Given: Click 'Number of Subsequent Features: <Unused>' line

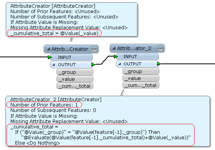Looking at the screenshot, I should (x=64, y=17).
